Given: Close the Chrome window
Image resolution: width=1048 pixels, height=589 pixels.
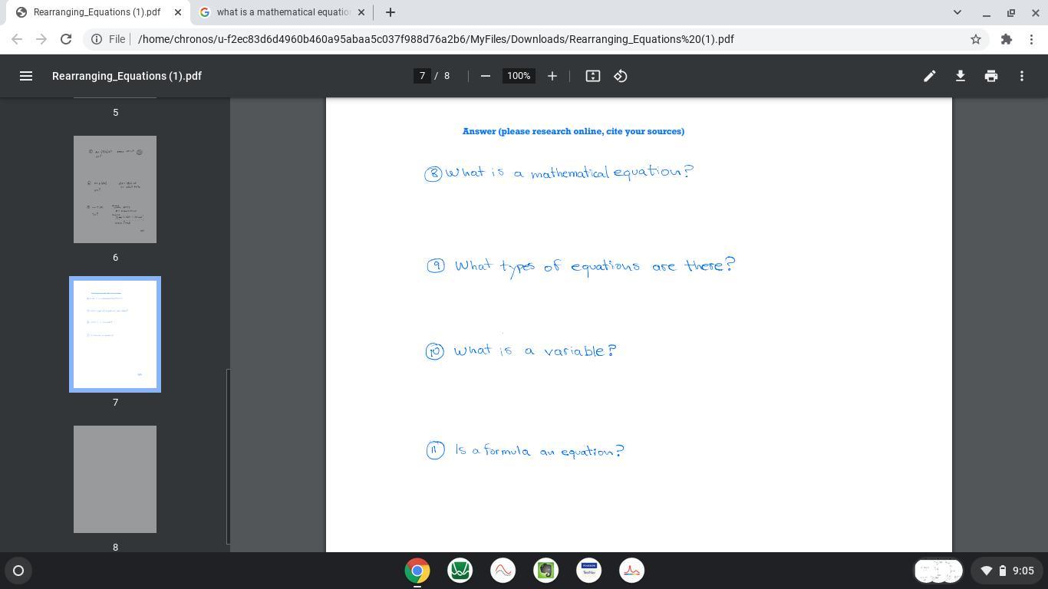Looking at the screenshot, I should [x=1036, y=12].
